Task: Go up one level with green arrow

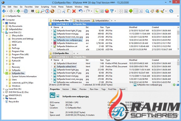Action: click(x=18, y=11)
